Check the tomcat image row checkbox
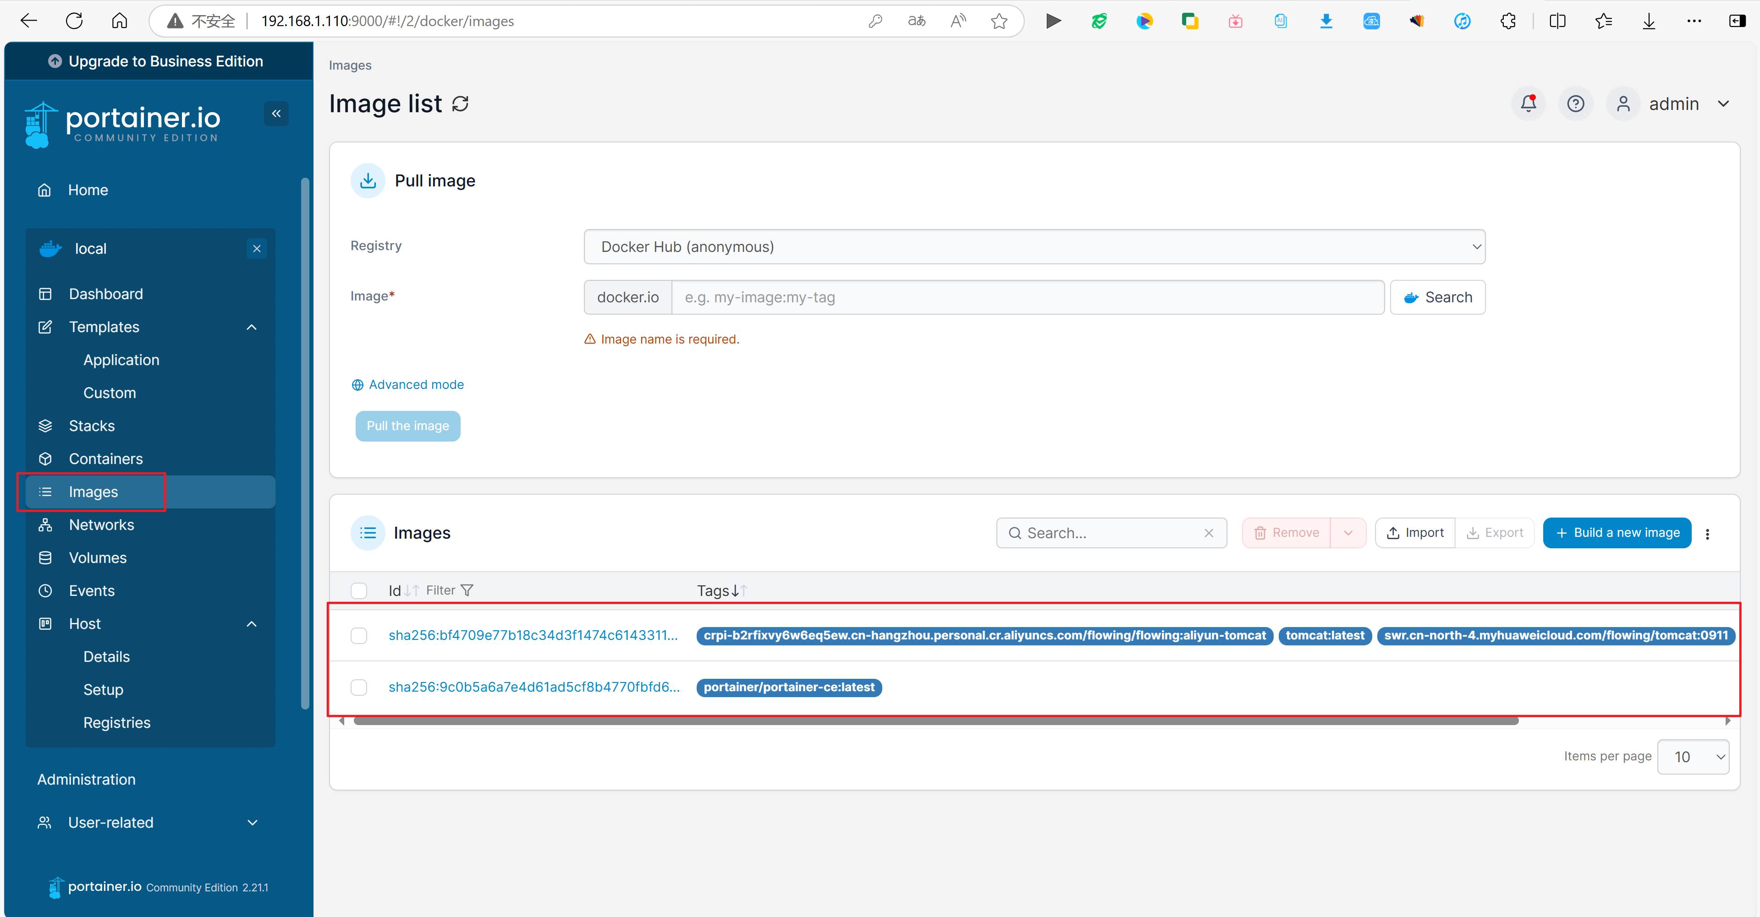The width and height of the screenshot is (1760, 917). pyautogui.click(x=359, y=636)
